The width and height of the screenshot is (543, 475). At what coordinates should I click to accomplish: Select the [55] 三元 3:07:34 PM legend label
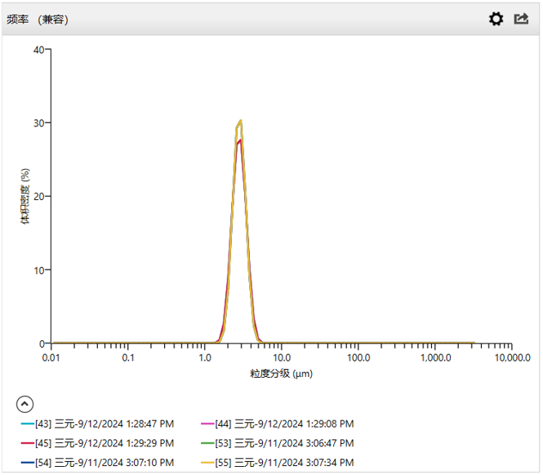coord(284,463)
